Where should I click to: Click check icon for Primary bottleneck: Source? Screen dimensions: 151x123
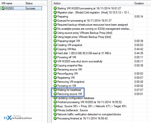(55, 110)
